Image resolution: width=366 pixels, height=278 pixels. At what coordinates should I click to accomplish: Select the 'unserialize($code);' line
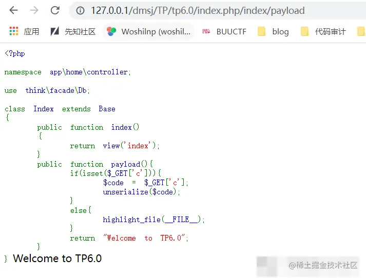142,192
